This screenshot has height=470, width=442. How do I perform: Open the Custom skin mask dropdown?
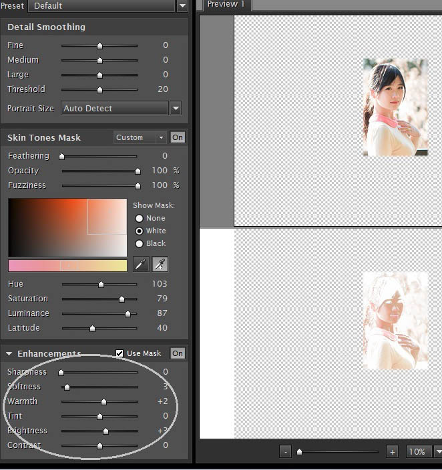tap(140, 137)
